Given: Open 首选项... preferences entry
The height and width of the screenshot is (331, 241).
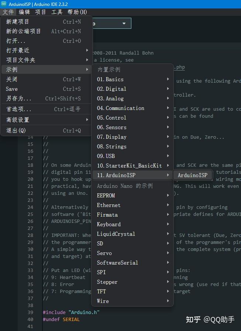Looking at the screenshot, I should (x=47, y=109).
